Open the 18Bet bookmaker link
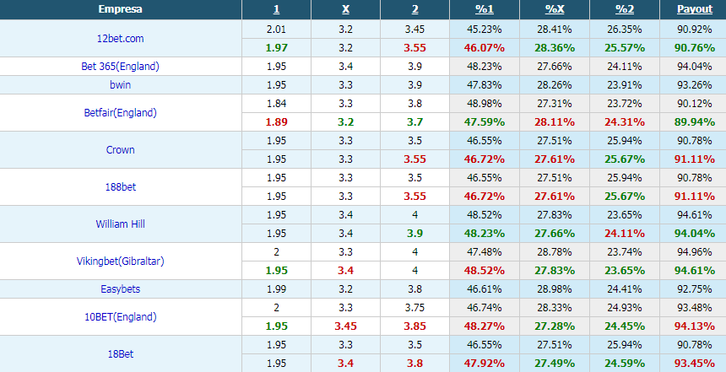This screenshot has width=726, height=372. [x=121, y=353]
